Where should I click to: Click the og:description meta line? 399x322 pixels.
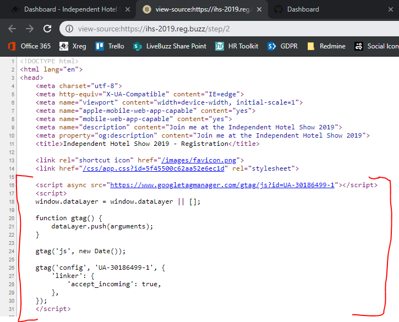coord(203,135)
